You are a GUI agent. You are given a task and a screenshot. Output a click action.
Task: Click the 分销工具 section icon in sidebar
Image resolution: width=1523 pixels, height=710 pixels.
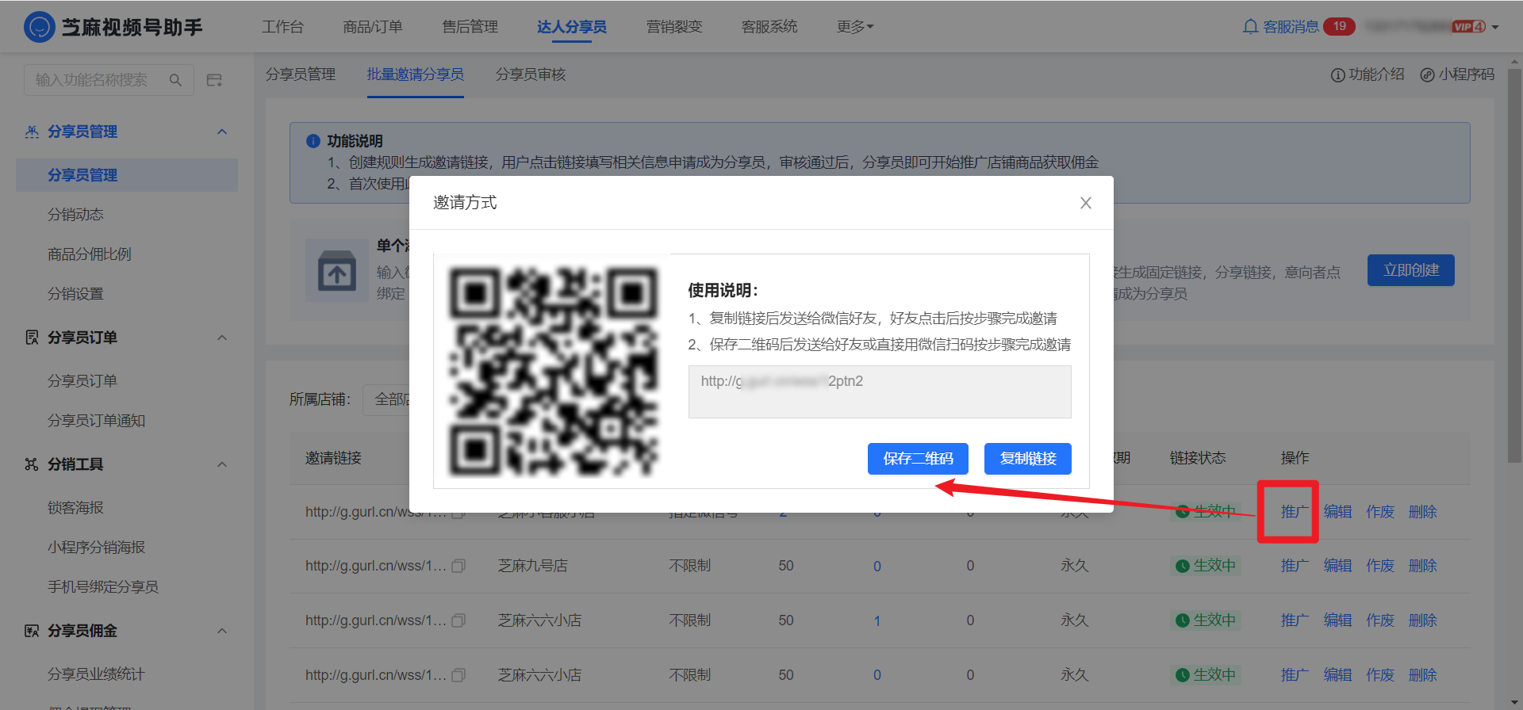(x=32, y=464)
